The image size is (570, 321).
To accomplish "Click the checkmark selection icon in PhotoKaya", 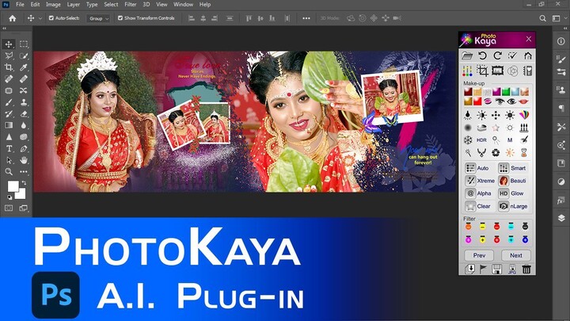I will 512,55.
